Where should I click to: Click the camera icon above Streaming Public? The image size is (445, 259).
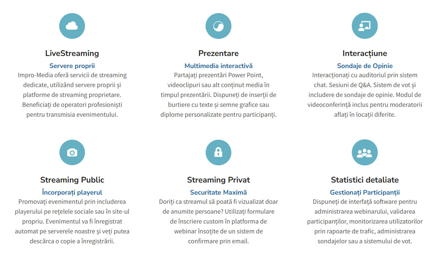point(72,153)
